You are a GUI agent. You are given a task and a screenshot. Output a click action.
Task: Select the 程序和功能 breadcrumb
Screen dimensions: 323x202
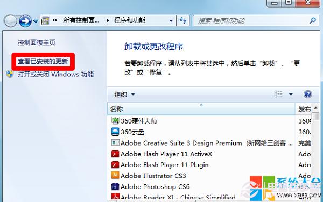130,20
